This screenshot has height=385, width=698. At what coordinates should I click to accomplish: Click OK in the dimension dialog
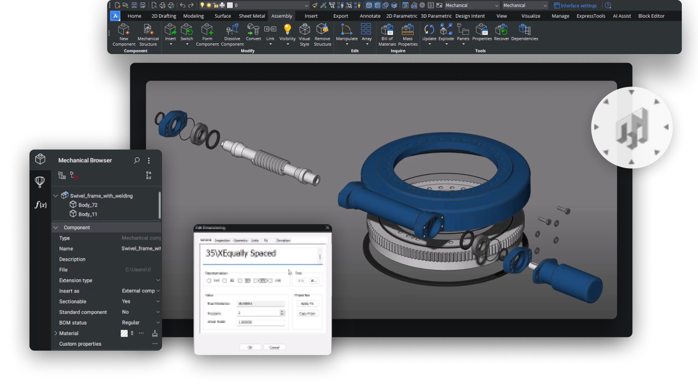click(250, 347)
